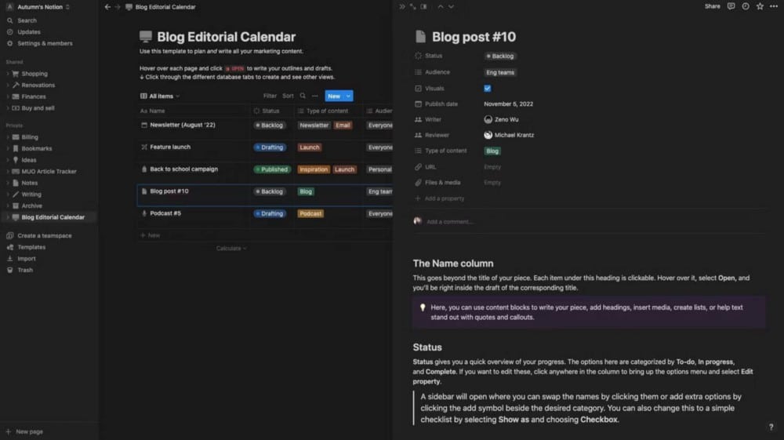Open the comments icon beside Share
The image size is (784, 440).
tap(731, 6)
